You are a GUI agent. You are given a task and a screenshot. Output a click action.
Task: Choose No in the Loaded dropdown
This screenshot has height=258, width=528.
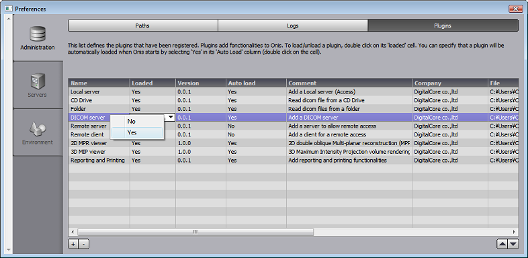tap(137, 121)
